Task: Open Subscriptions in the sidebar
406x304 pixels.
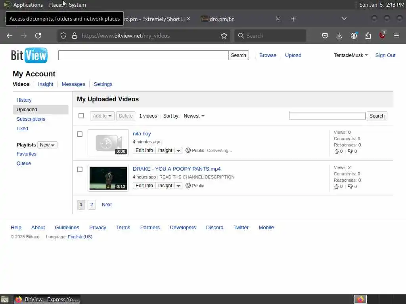Action: (31, 119)
